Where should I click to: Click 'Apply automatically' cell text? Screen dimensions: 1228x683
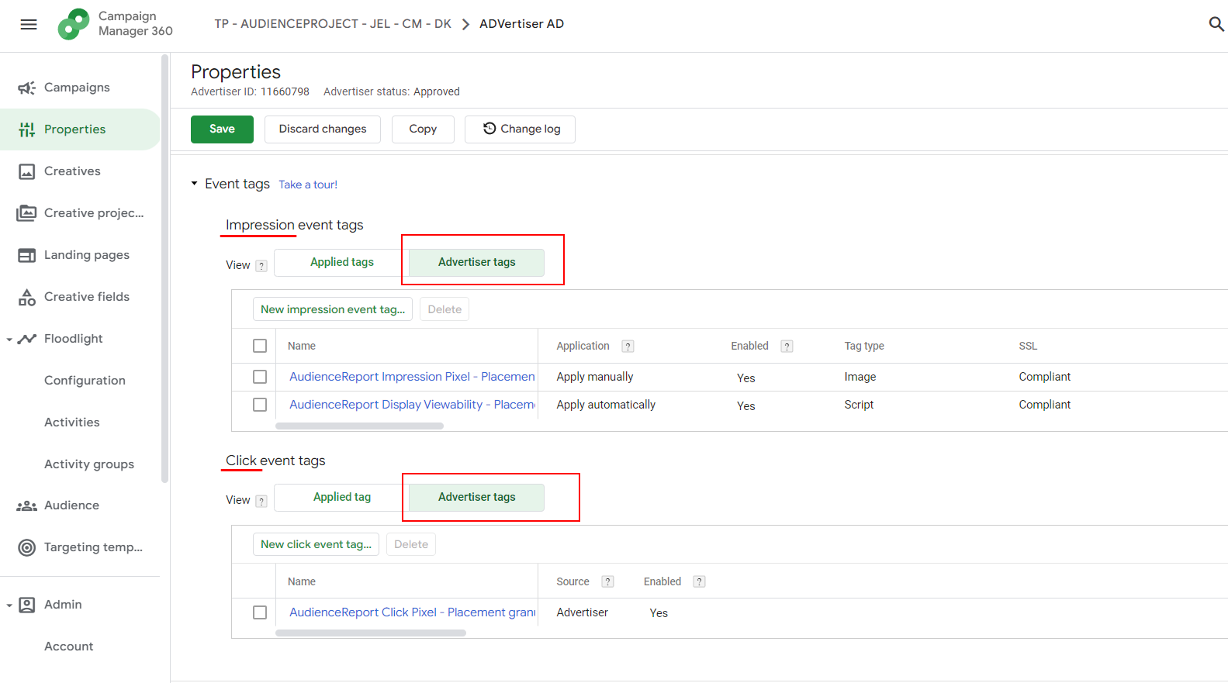click(606, 405)
